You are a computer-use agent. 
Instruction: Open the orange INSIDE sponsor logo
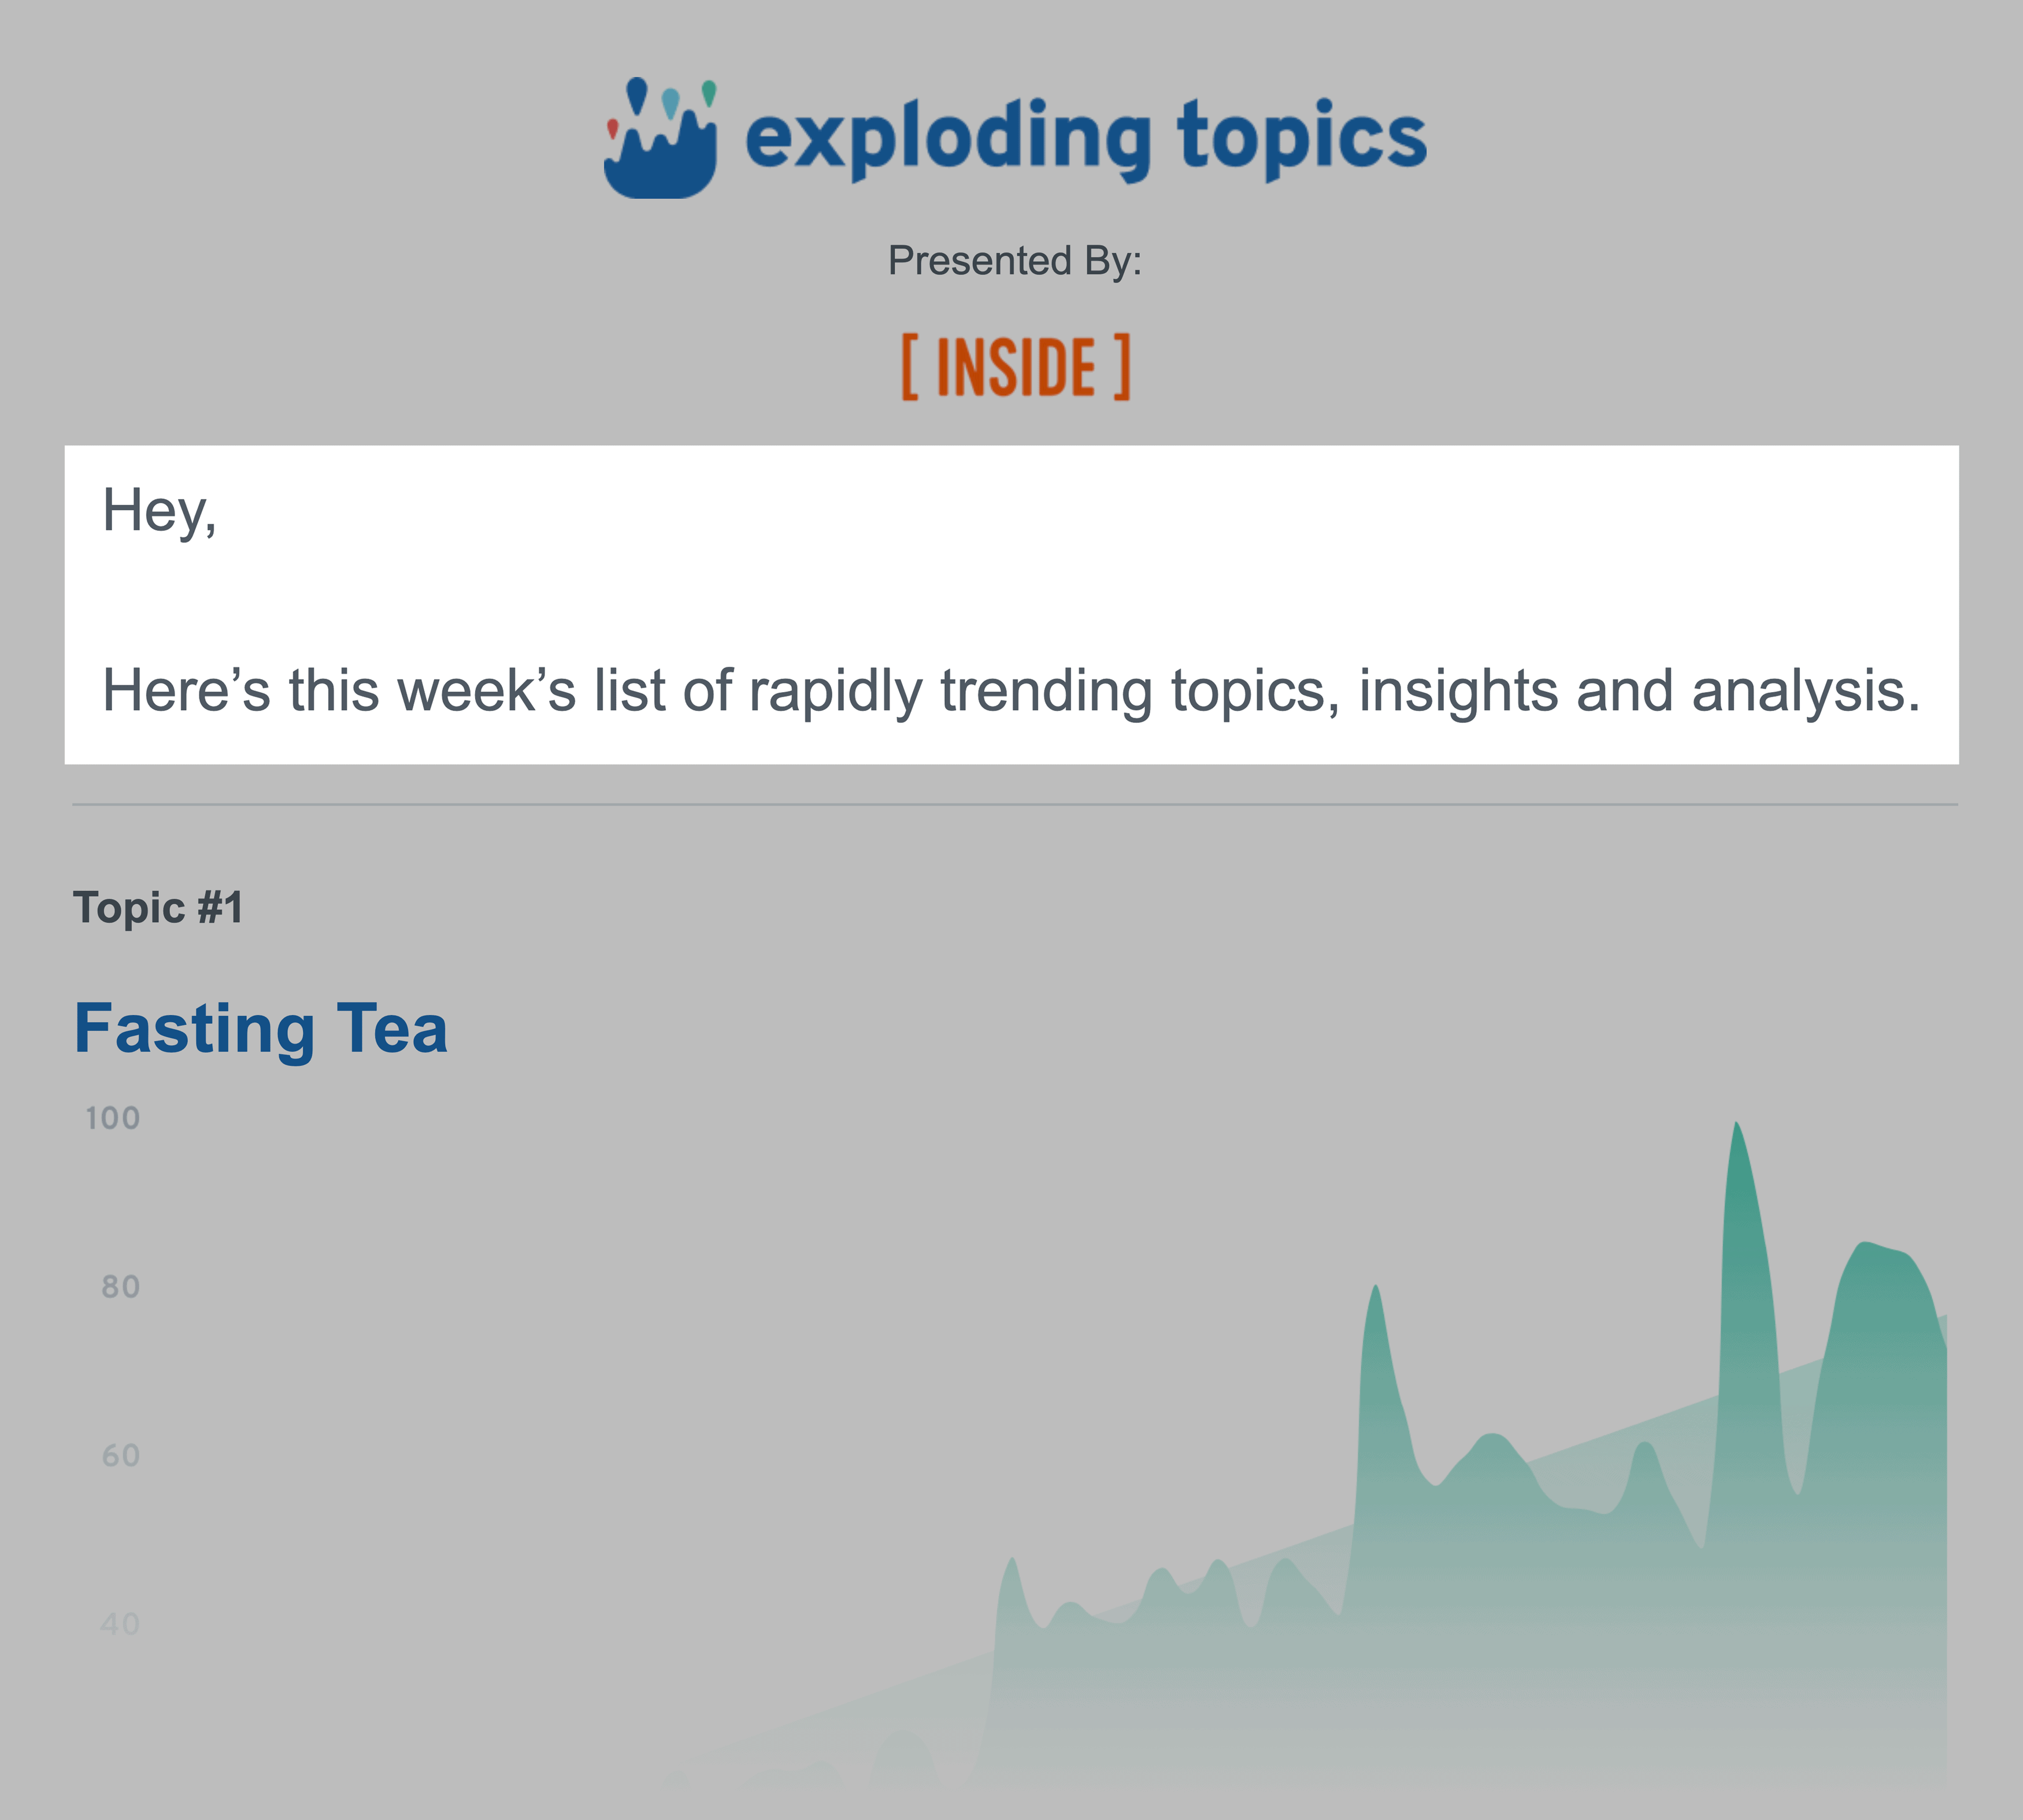[x=1016, y=367]
